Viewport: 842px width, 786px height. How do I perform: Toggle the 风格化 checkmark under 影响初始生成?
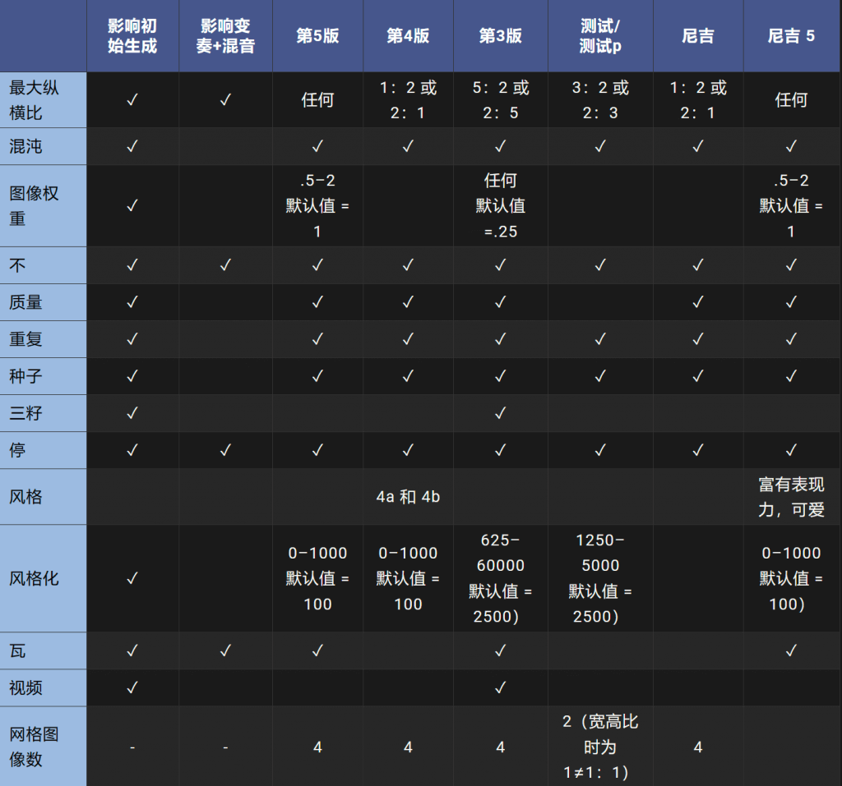134,578
